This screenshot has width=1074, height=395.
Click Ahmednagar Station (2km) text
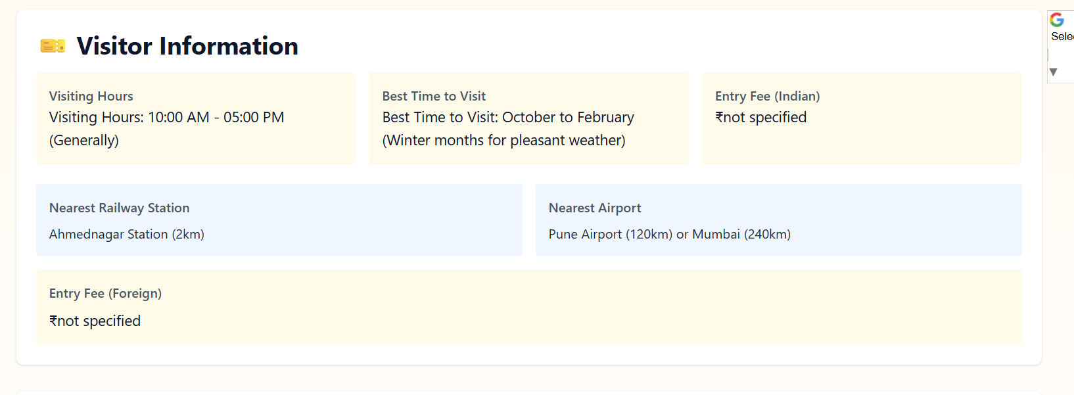pos(127,235)
